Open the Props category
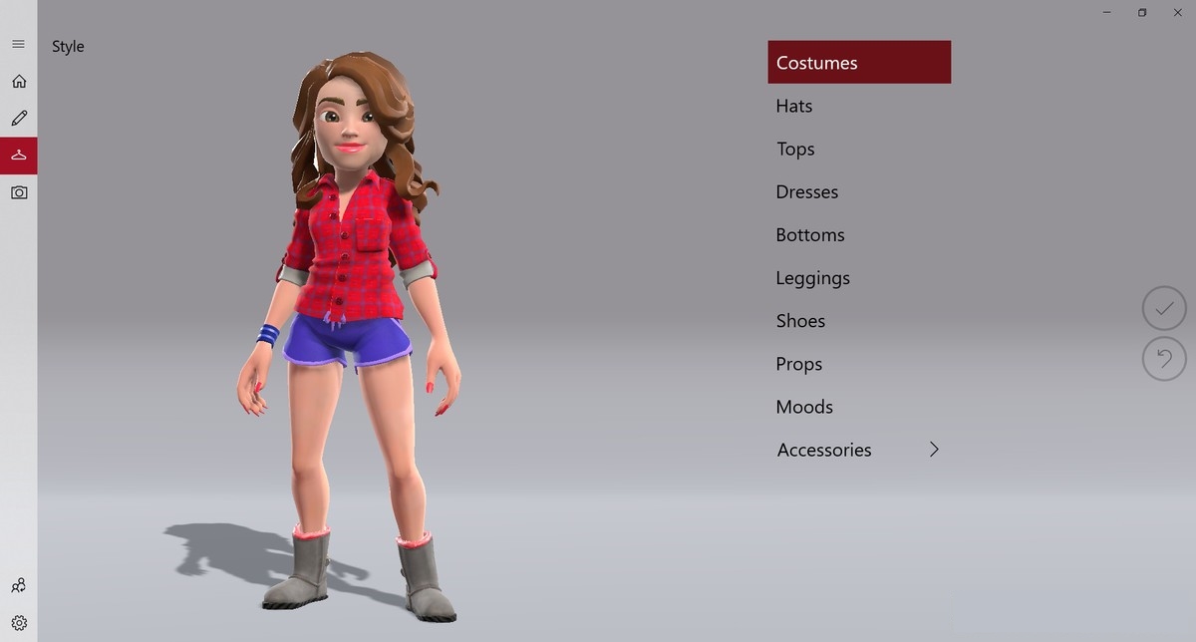This screenshot has width=1196, height=642. [x=798, y=364]
